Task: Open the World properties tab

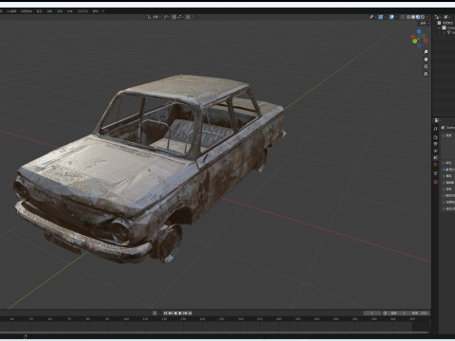Action: 436,165
